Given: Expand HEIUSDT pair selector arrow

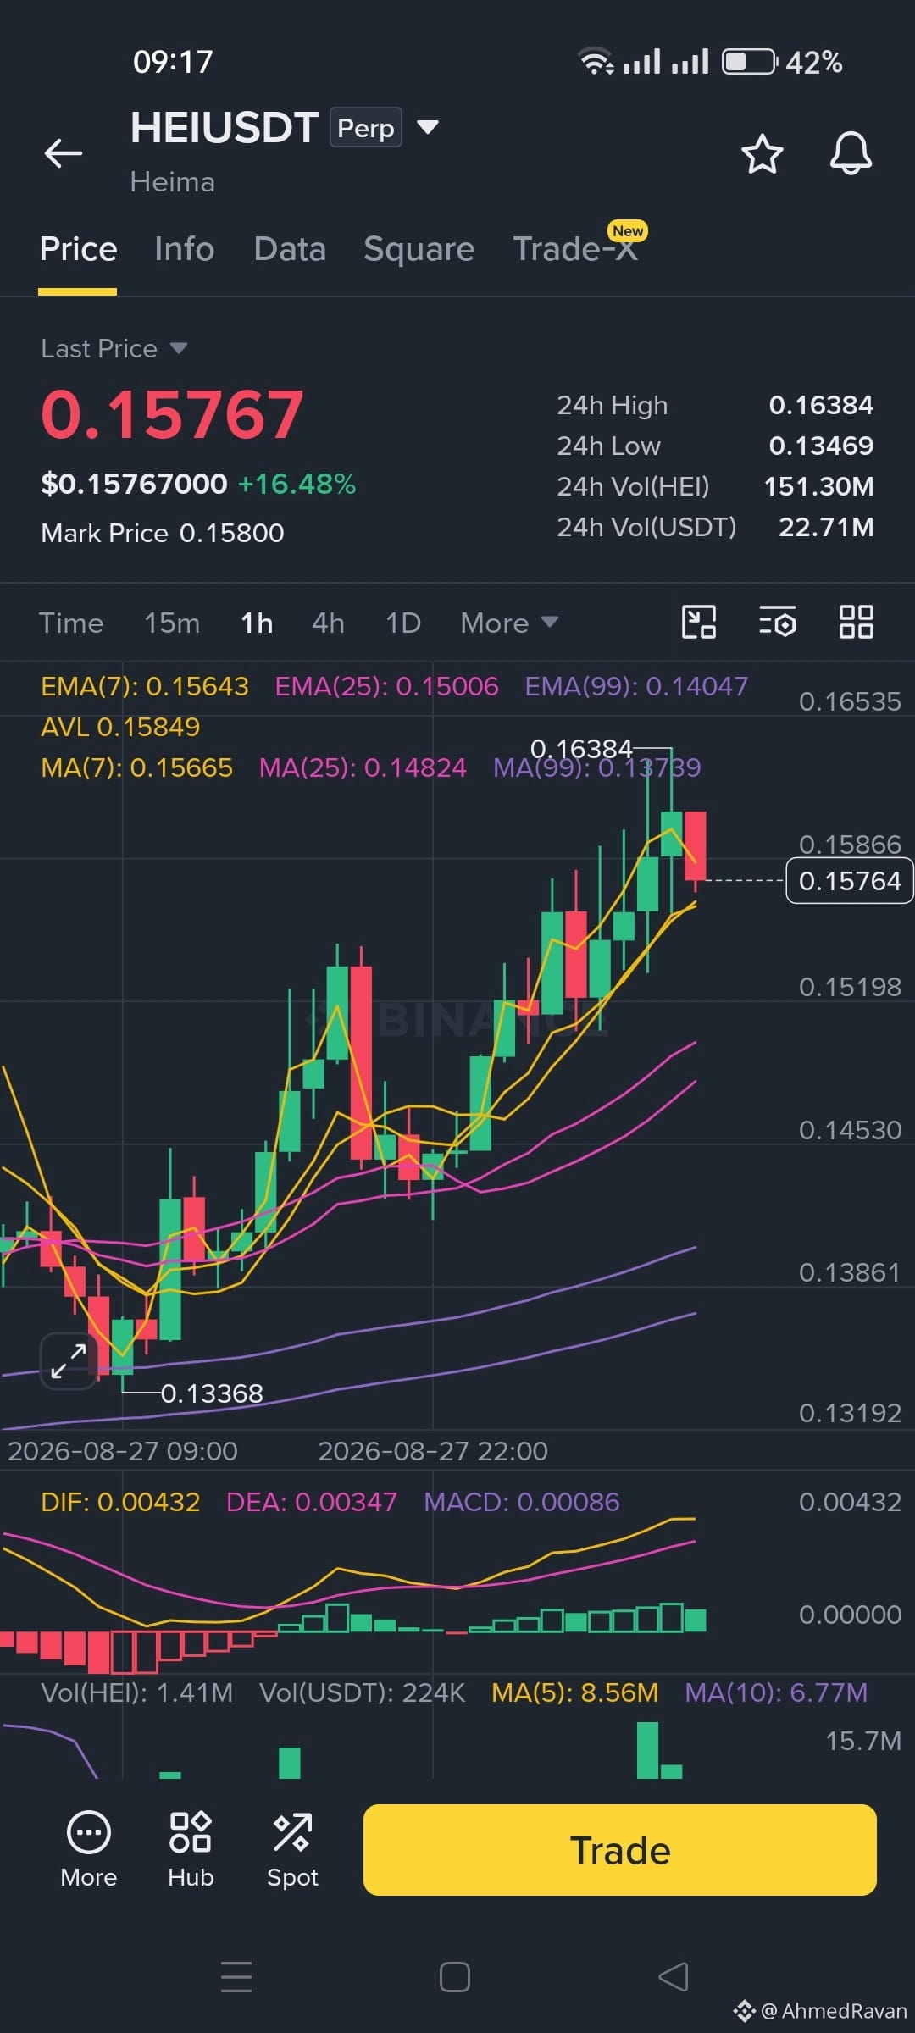Looking at the screenshot, I should (428, 127).
